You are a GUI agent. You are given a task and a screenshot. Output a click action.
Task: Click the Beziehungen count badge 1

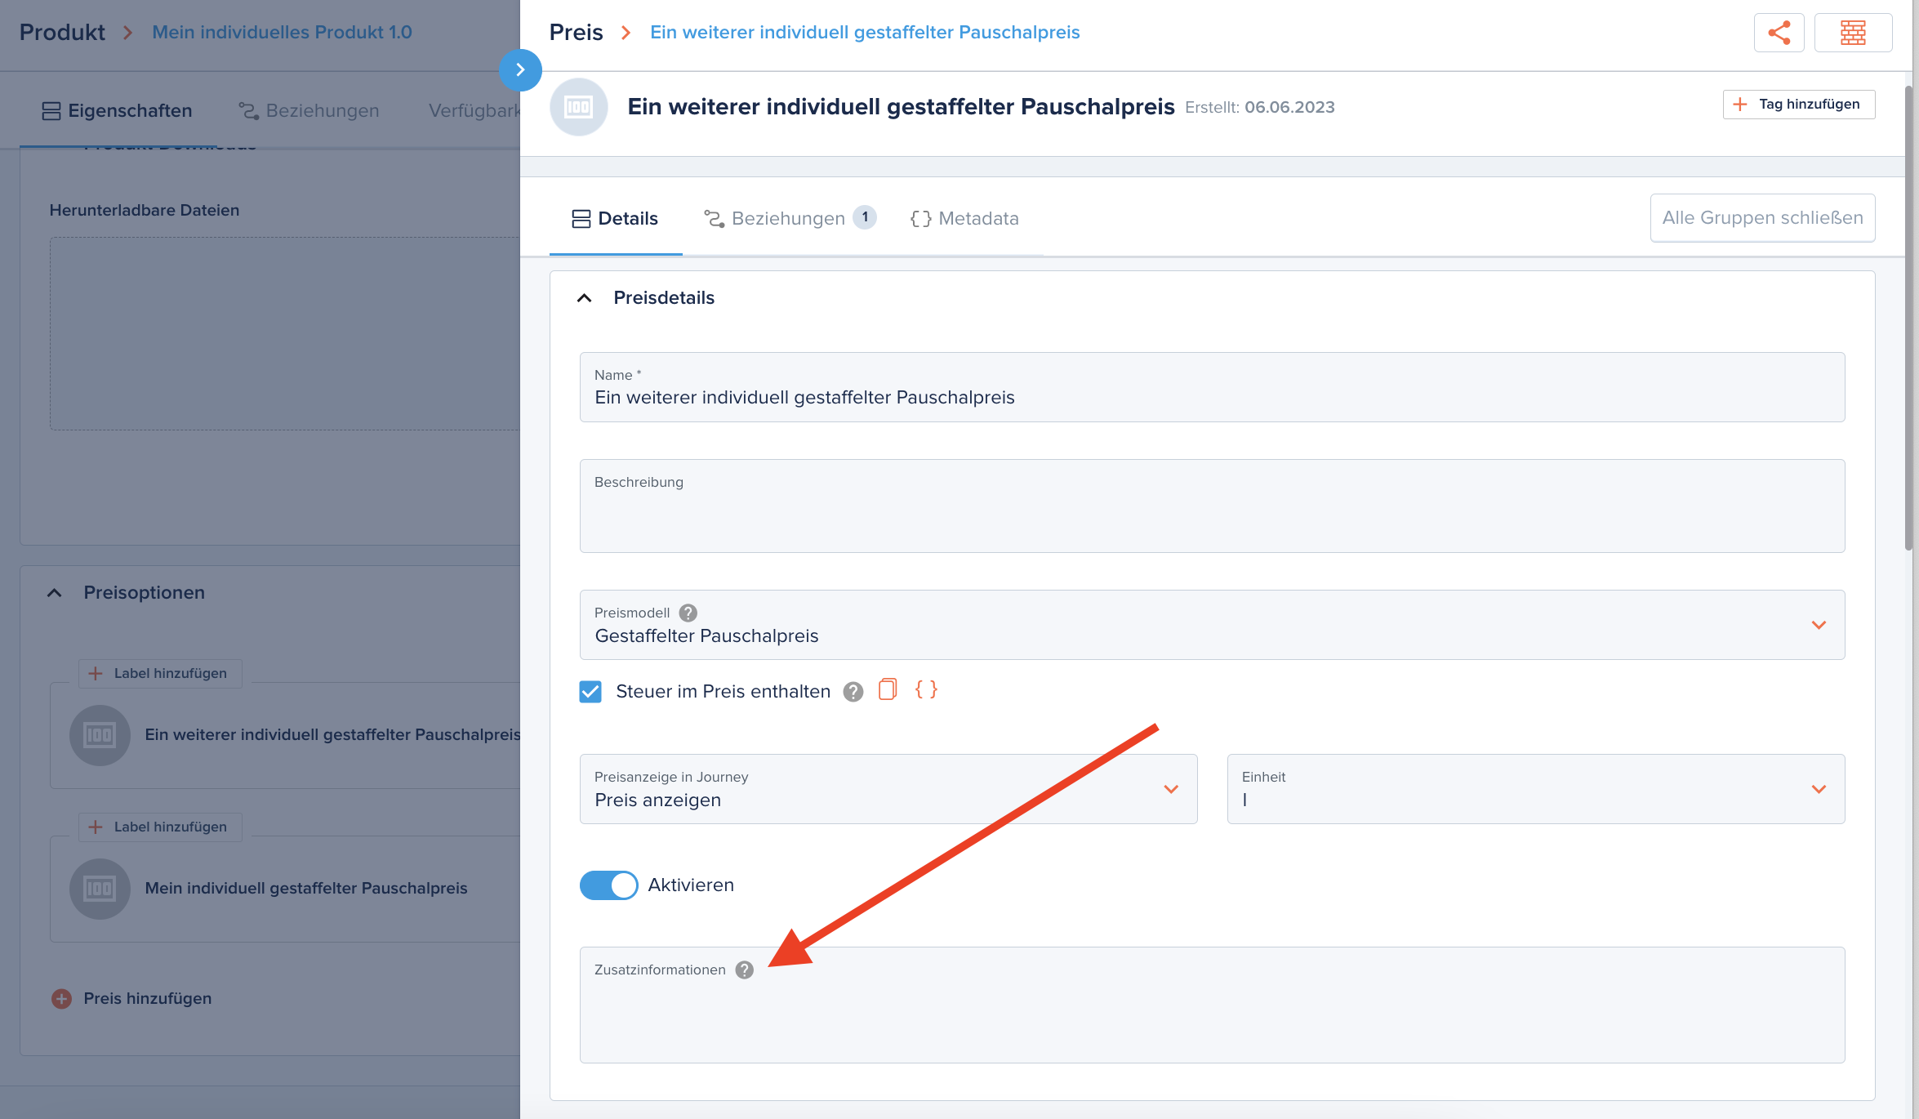point(865,217)
